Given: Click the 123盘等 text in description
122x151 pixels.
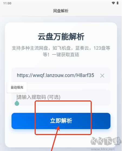Looking at the screenshot, I should (102, 48).
